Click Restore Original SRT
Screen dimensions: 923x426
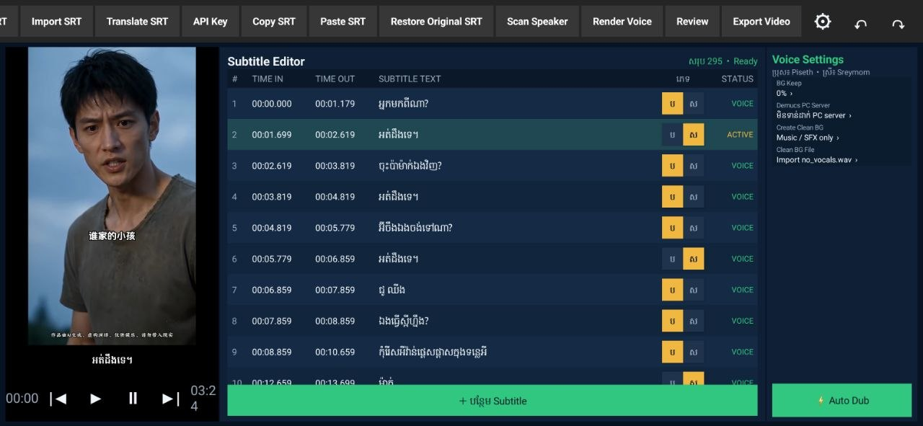[436, 22]
